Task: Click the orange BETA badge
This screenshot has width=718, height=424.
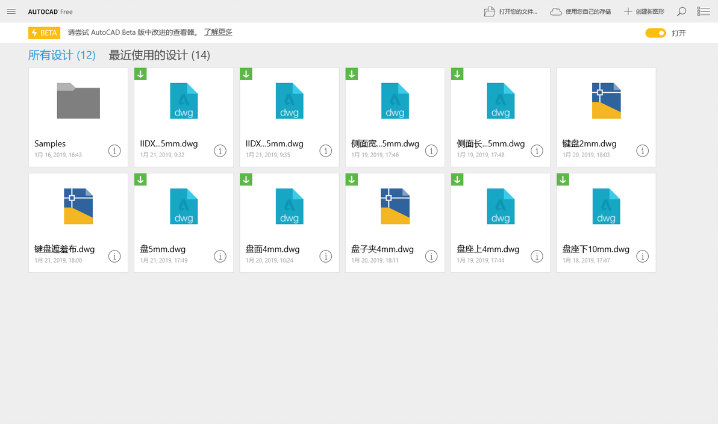Action: click(45, 33)
